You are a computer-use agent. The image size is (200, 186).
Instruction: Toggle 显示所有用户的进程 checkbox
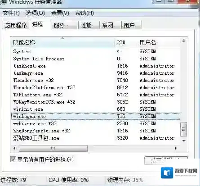pyautogui.click(x=13, y=159)
